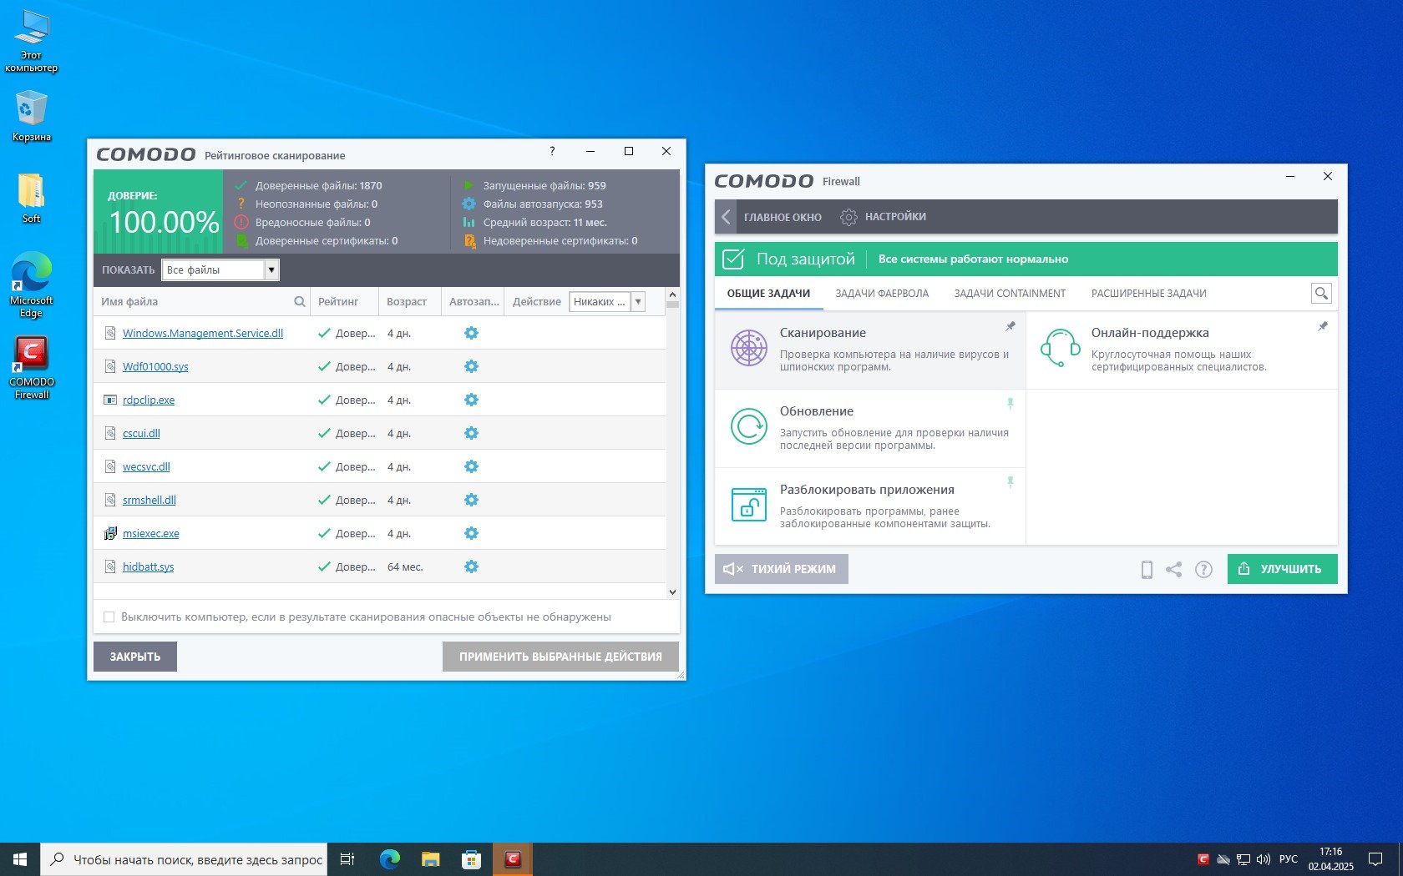Click the file name column search icon
This screenshot has height=876, width=1403.
(x=299, y=302)
